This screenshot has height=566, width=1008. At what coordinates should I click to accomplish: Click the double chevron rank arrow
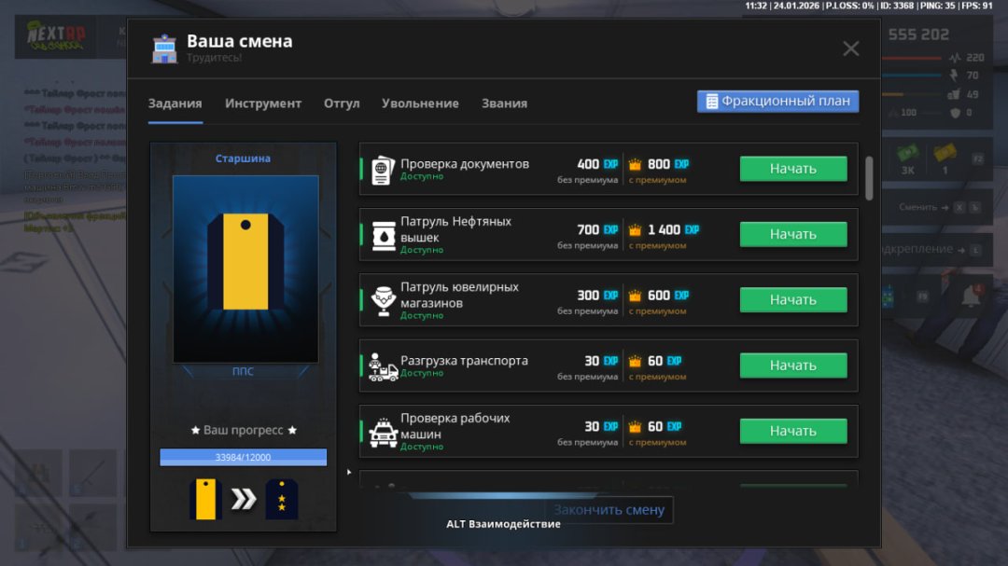pos(243,499)
